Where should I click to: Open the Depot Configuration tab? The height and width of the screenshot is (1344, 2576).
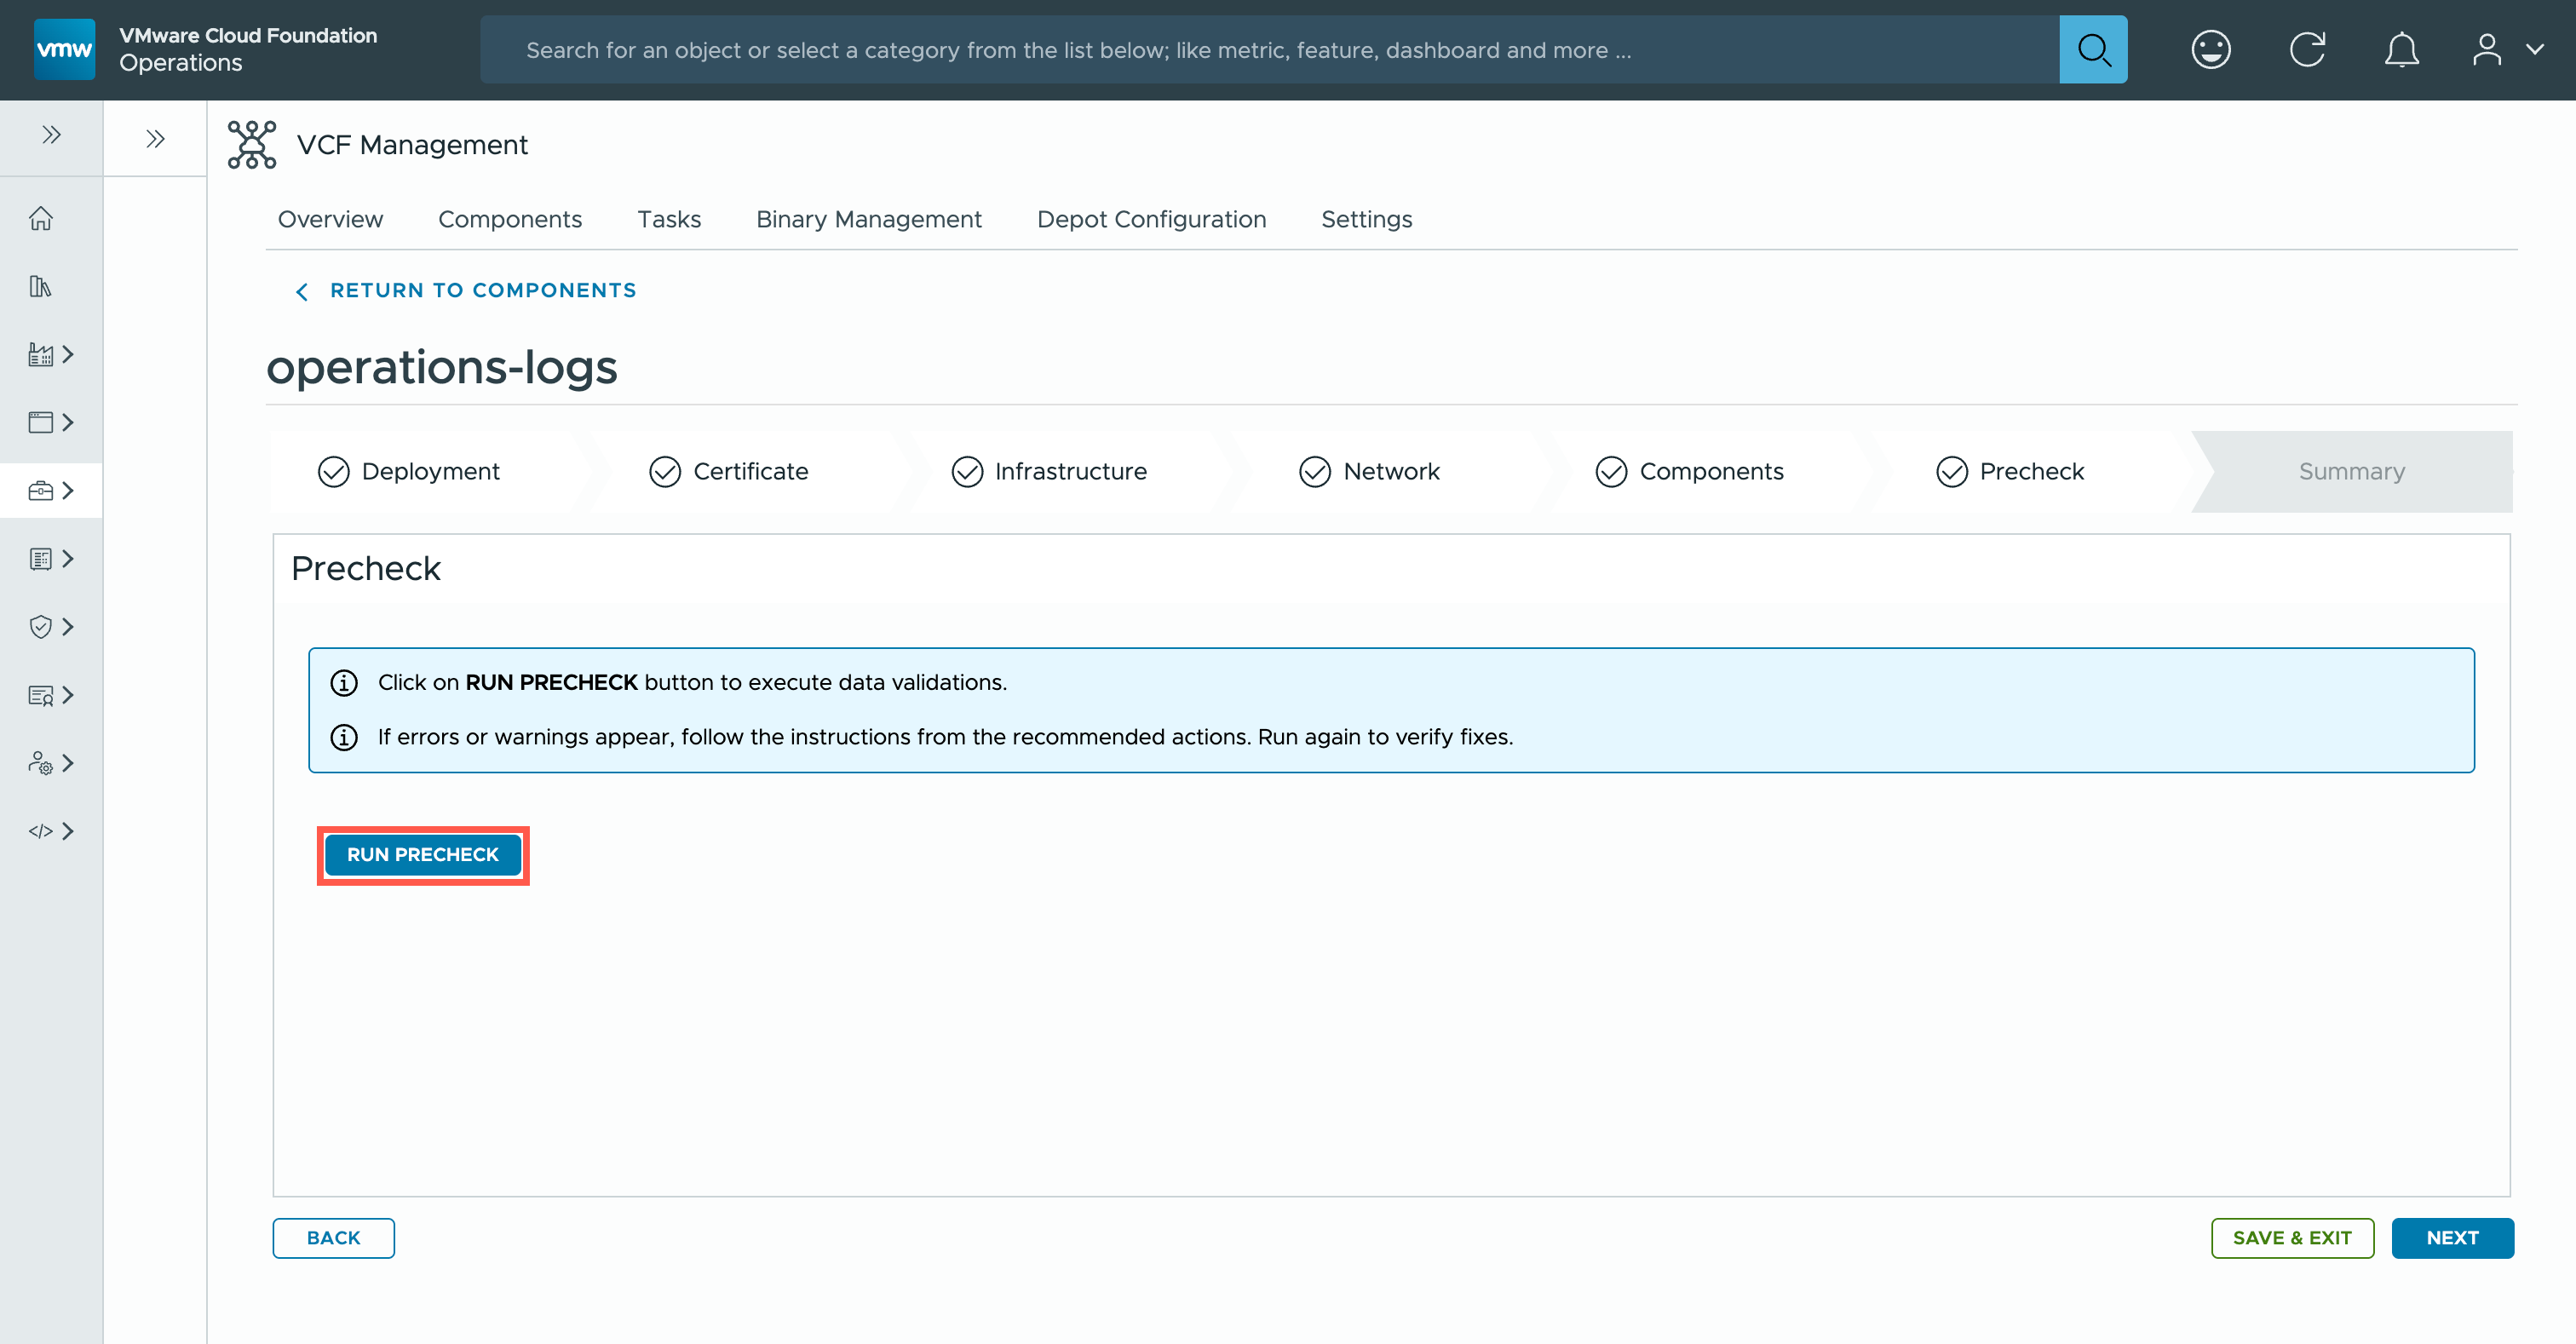(1151, 219)
